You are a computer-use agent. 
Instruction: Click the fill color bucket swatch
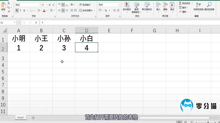click(38, 10)
